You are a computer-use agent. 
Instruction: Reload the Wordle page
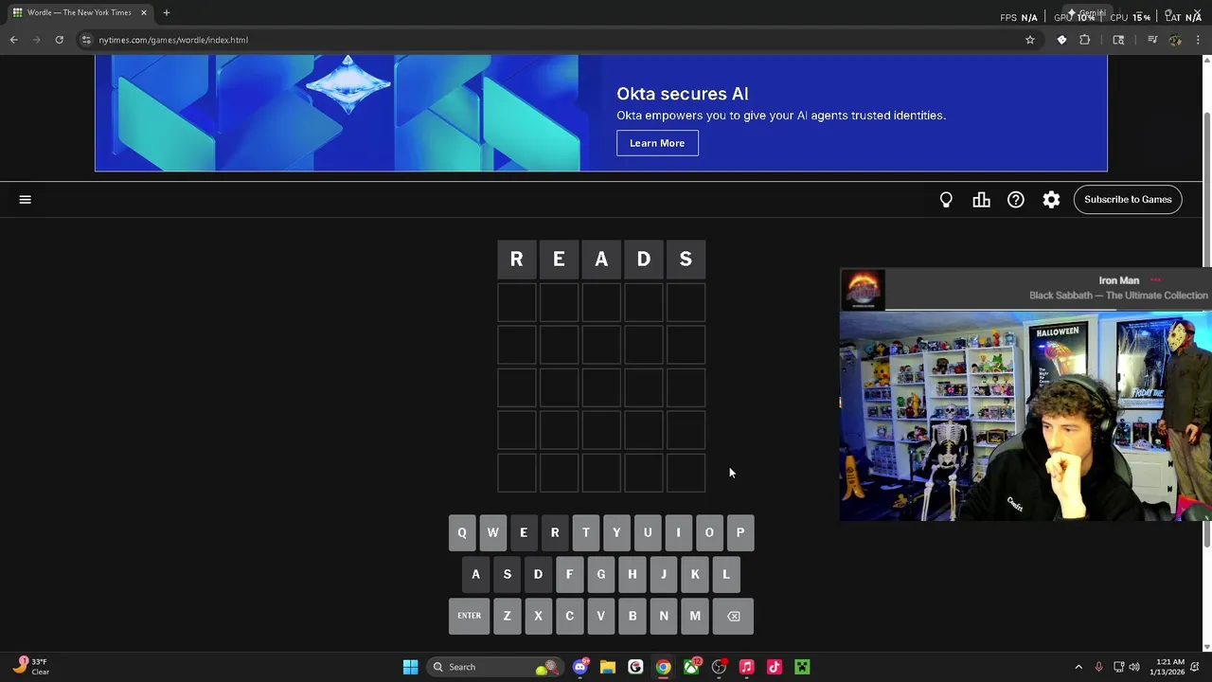point(59,40)
